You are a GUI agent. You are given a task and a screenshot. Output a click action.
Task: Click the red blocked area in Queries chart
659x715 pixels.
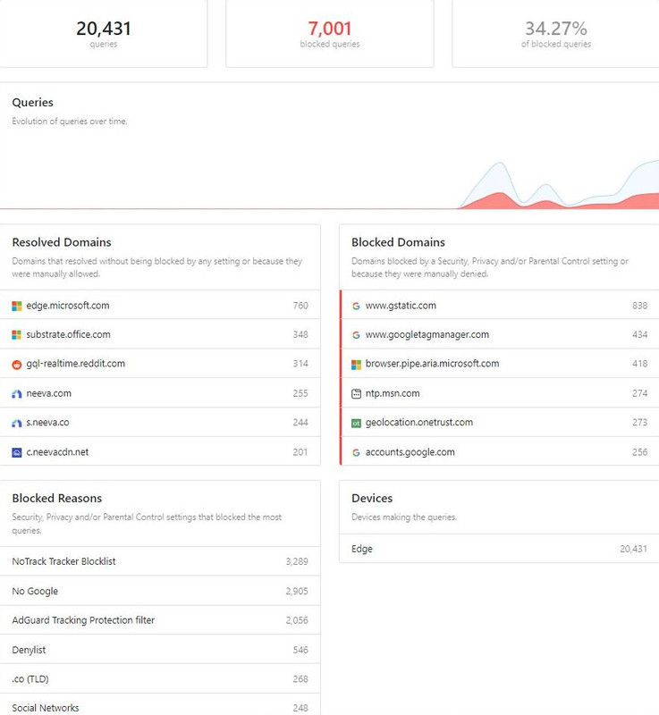499,201
